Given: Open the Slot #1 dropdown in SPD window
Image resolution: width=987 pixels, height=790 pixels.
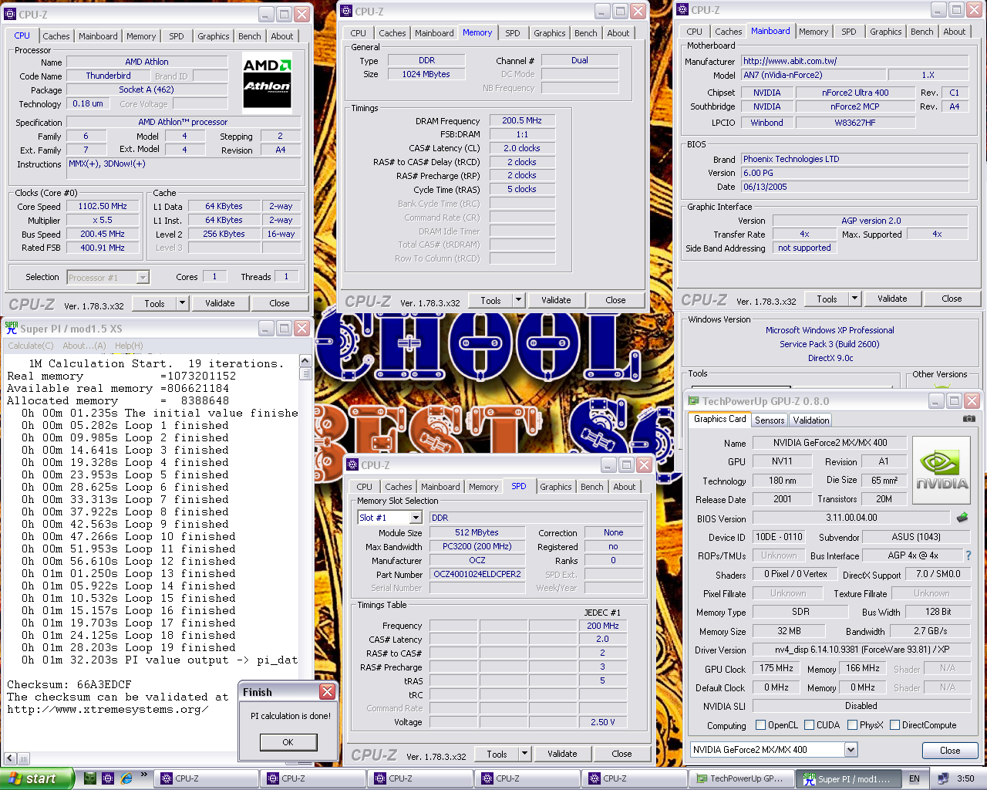Looking at the screenshot, I should point(416,518).
